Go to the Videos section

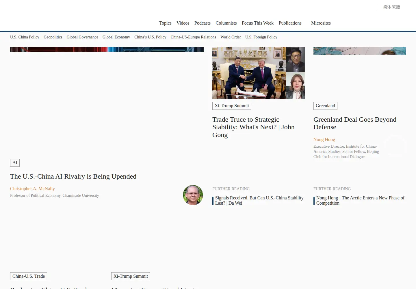click(183, 23)
